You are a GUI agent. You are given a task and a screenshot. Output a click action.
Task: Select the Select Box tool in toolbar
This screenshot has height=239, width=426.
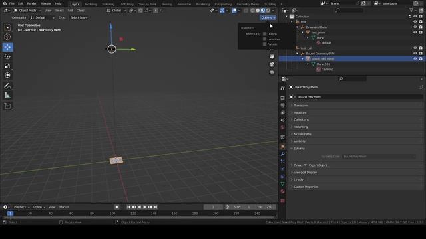click(7, 27)
